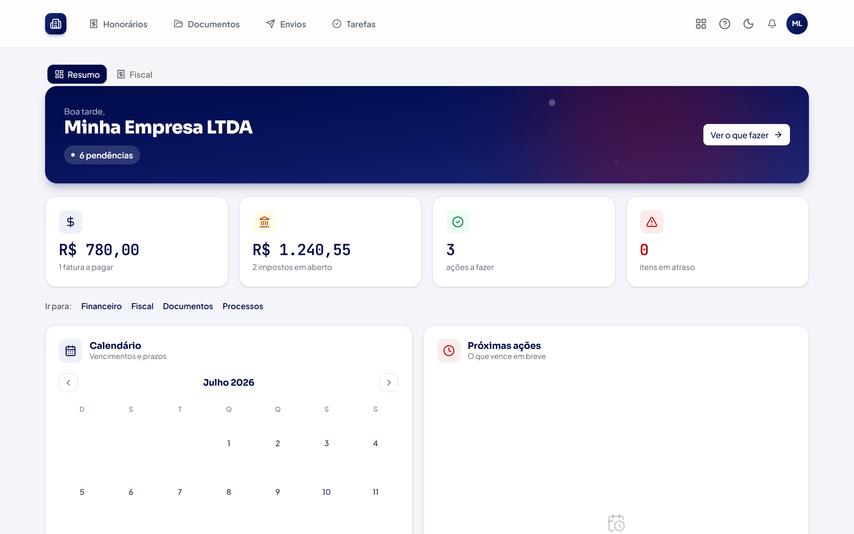
Task: Select day 8 in the calendar
Action: point(229,492)
